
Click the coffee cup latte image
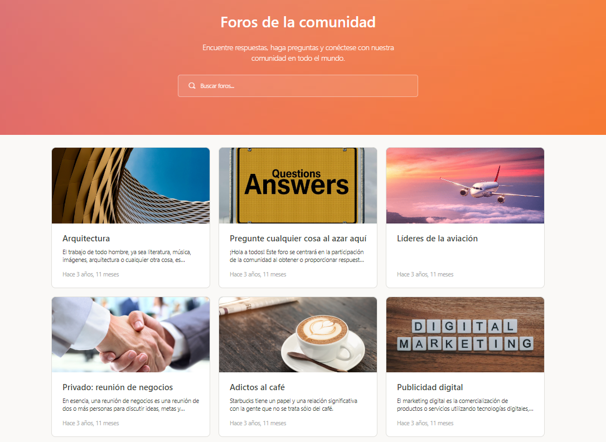[x=298, y=334]
